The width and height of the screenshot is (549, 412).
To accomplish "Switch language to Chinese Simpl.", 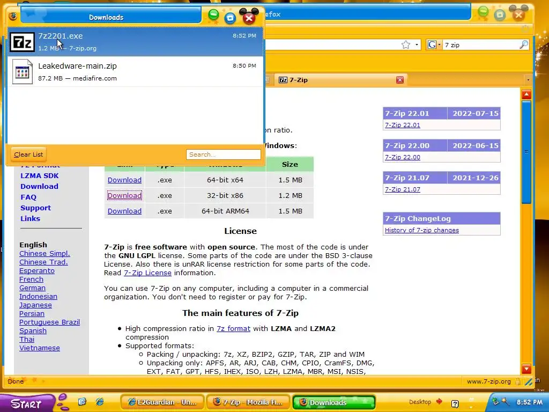I will click(44, 254).
